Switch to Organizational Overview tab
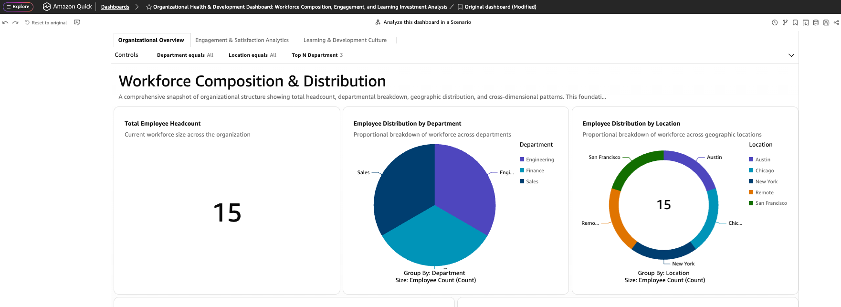 (151, 40)
